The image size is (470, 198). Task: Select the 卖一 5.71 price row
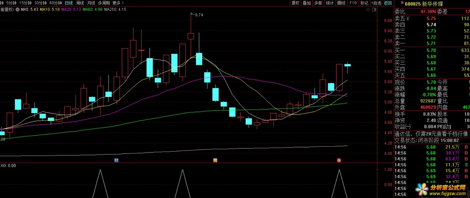click(x=432, y=43)
